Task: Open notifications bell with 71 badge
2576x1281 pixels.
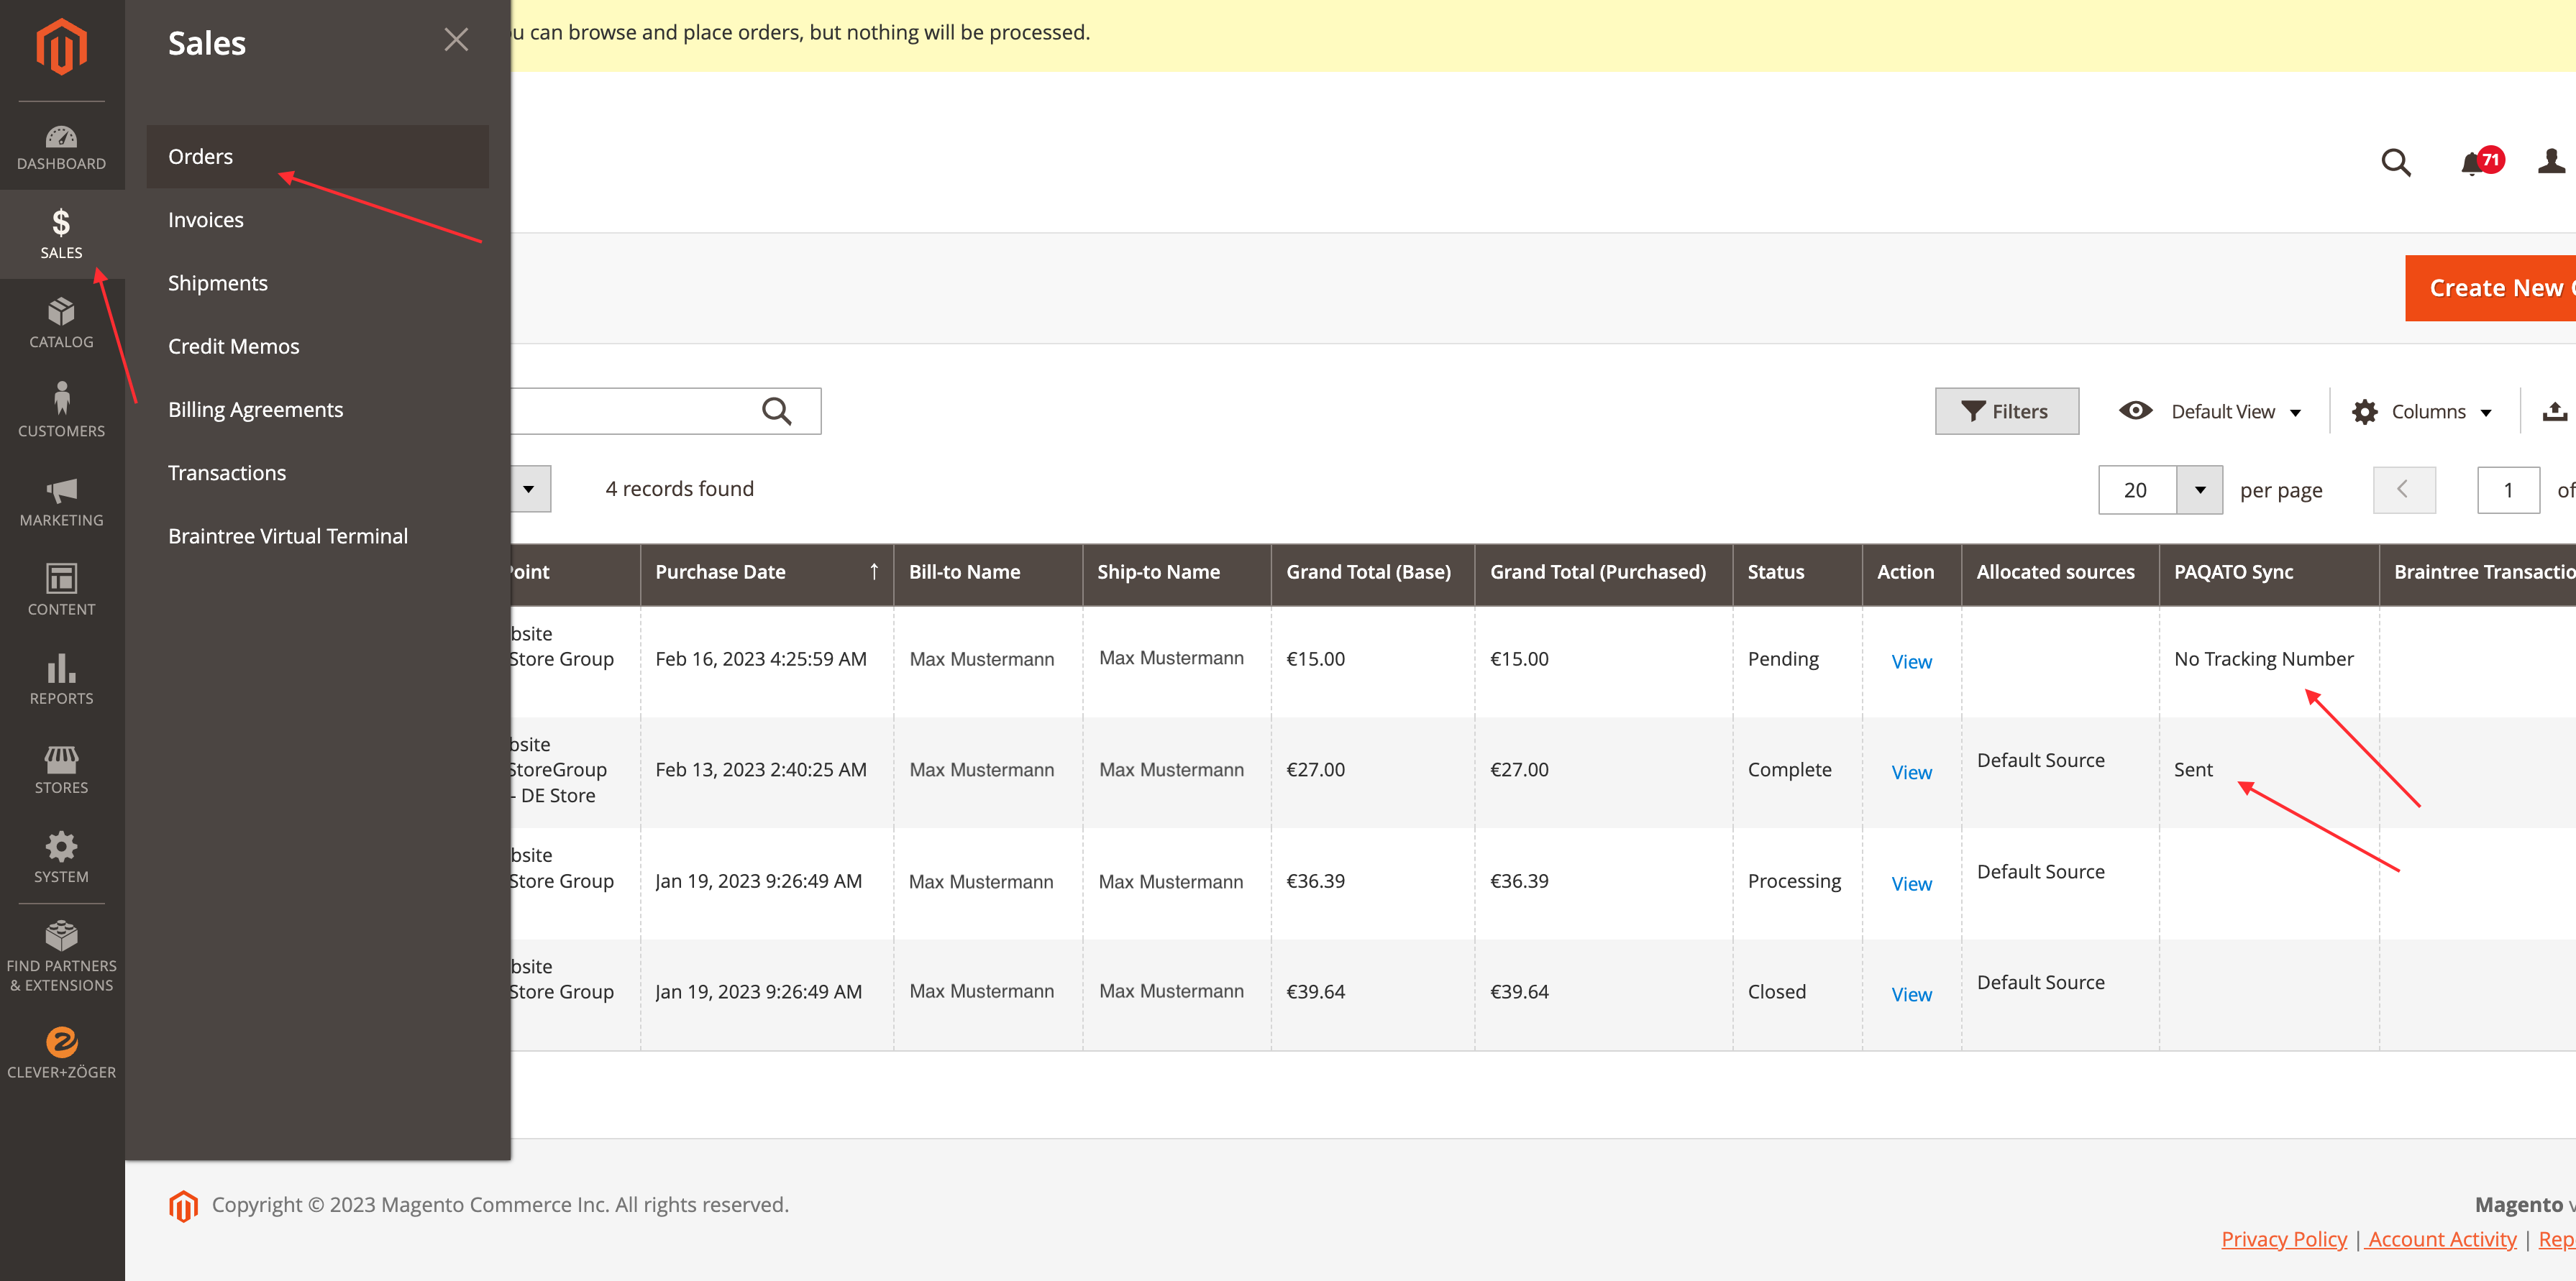Action: 2481,161
